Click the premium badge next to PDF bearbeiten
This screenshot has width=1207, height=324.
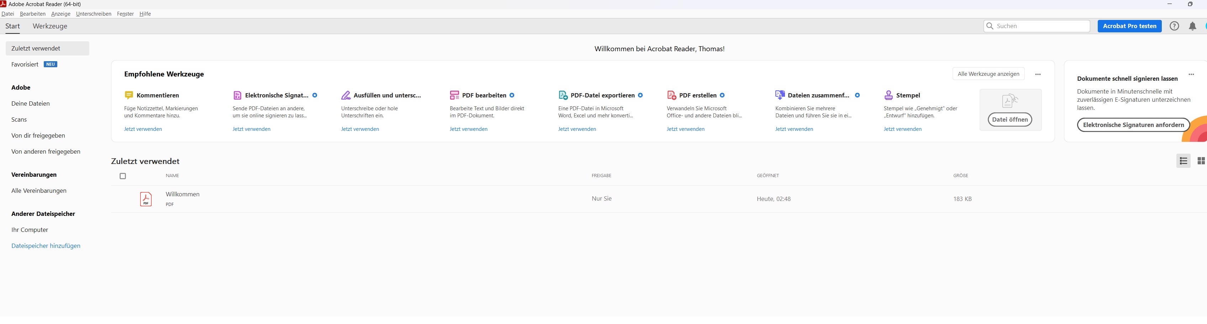512,96
